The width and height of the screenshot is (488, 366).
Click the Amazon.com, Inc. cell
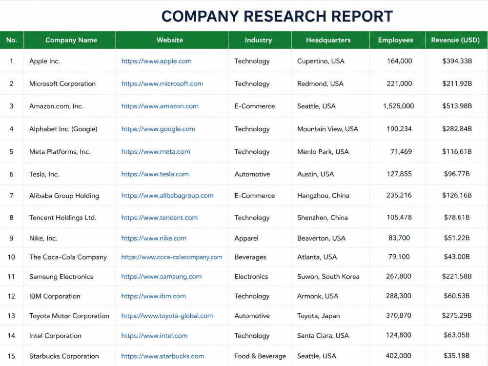tap(70, 106)
